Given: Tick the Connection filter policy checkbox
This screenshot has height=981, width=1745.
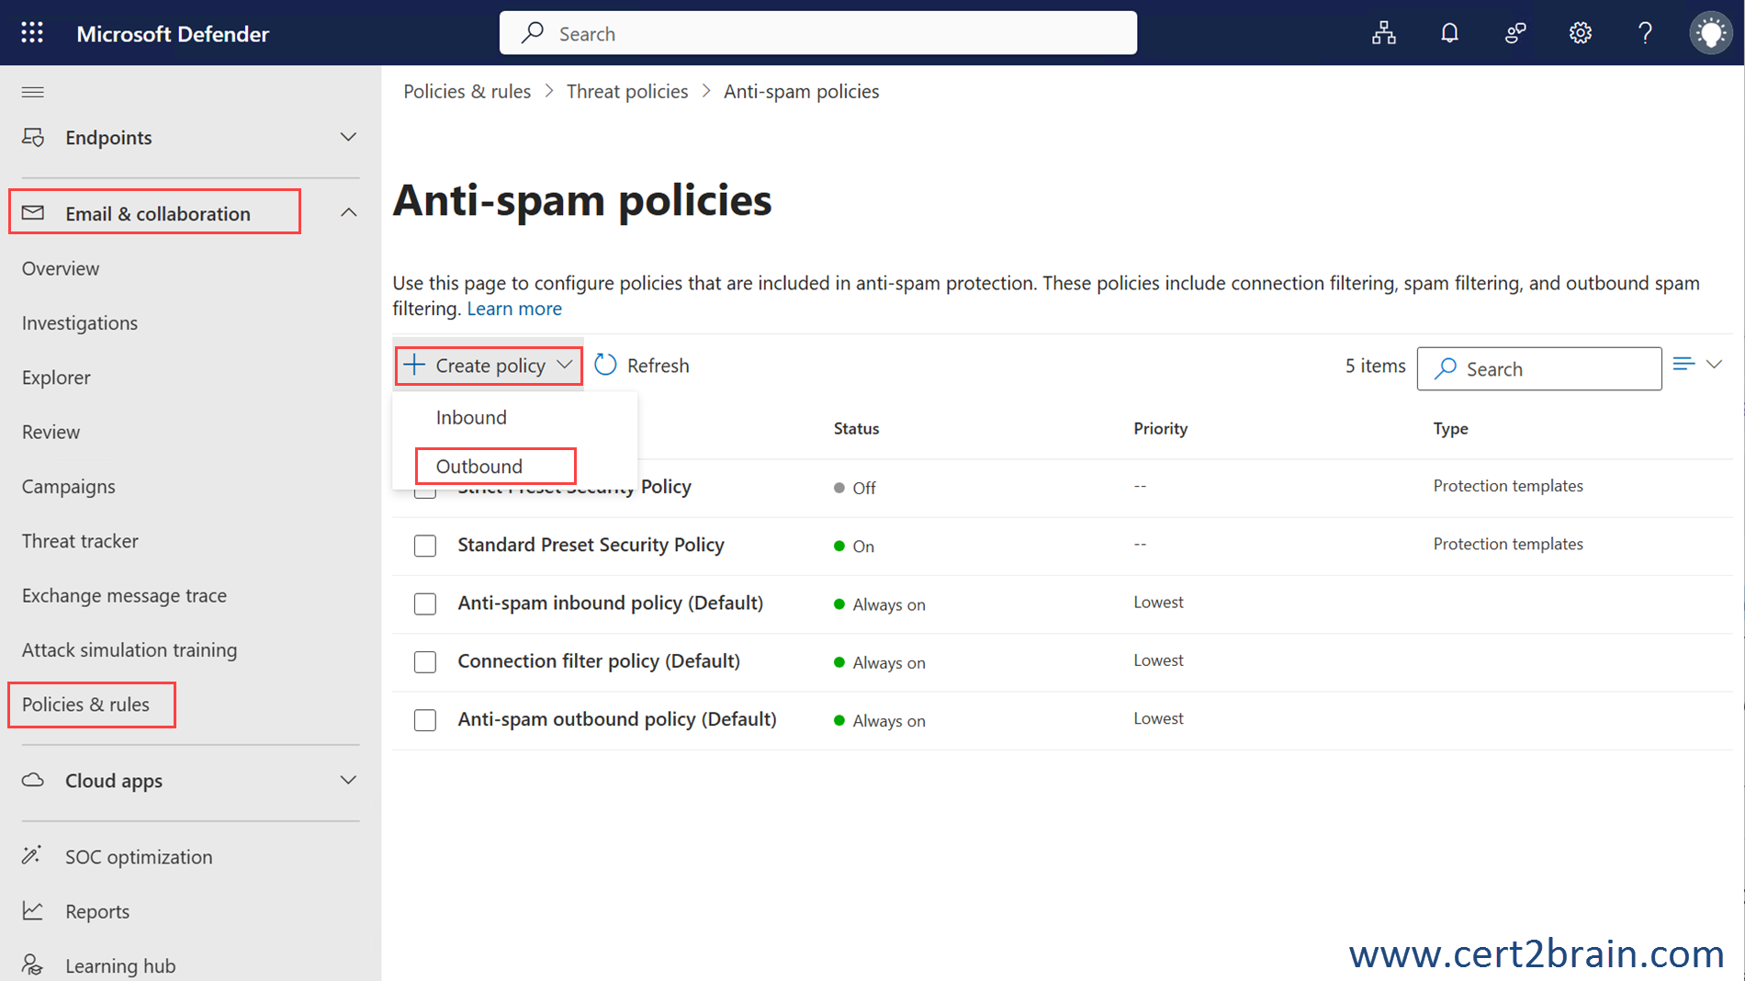Looking at the screenshot, I should [424, 662].
